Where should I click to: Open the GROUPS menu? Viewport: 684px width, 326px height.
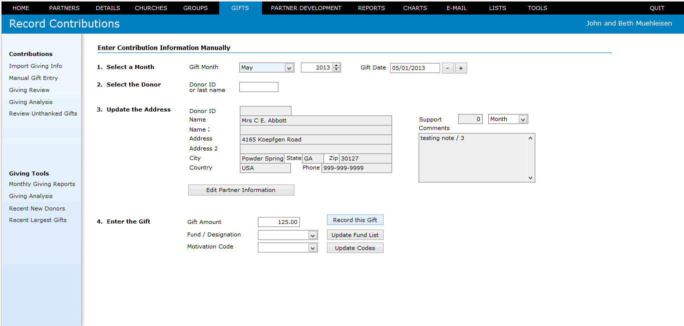click(195, 8)
